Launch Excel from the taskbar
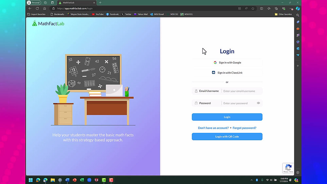The image size is (327, 184). tap(82, 180)
